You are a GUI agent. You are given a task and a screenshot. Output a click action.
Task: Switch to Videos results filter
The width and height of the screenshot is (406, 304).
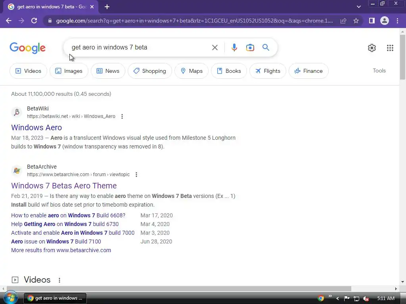(28, 71)
